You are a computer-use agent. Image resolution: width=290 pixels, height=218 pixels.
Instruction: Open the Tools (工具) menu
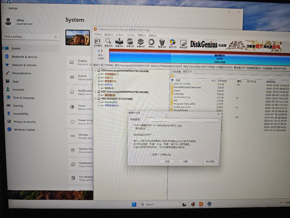coord(131,35)
